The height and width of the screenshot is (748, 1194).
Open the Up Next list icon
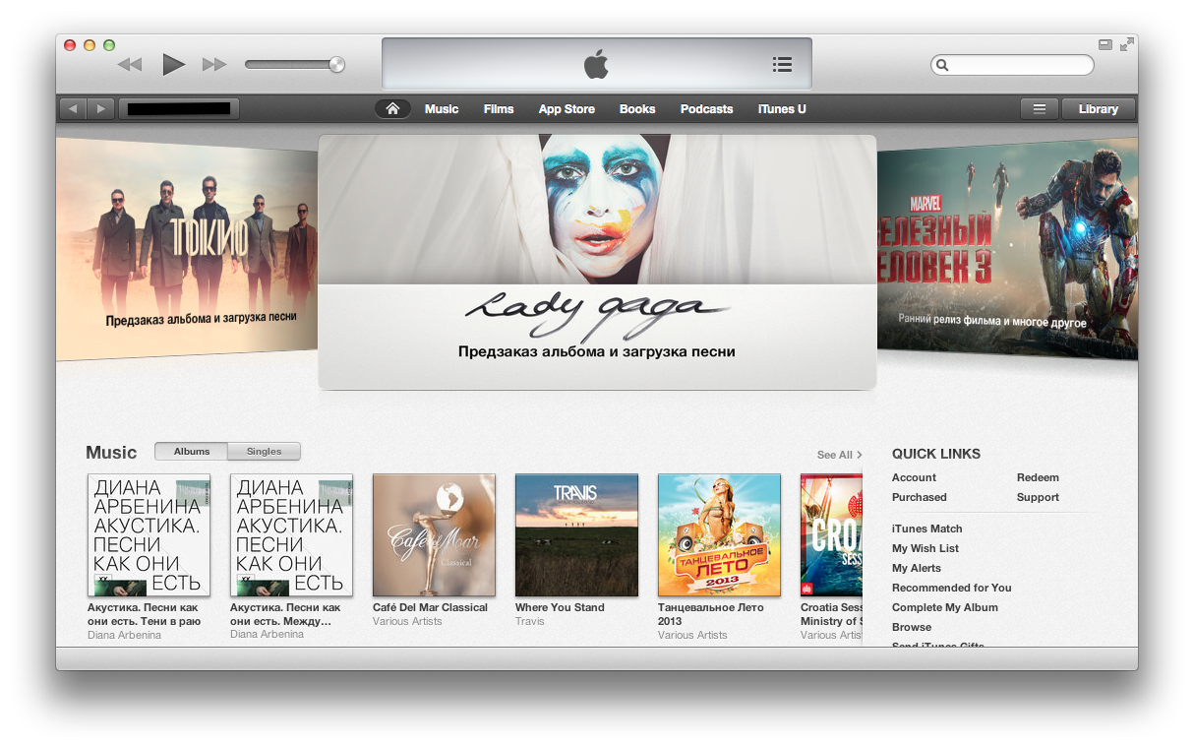point(782,64)
